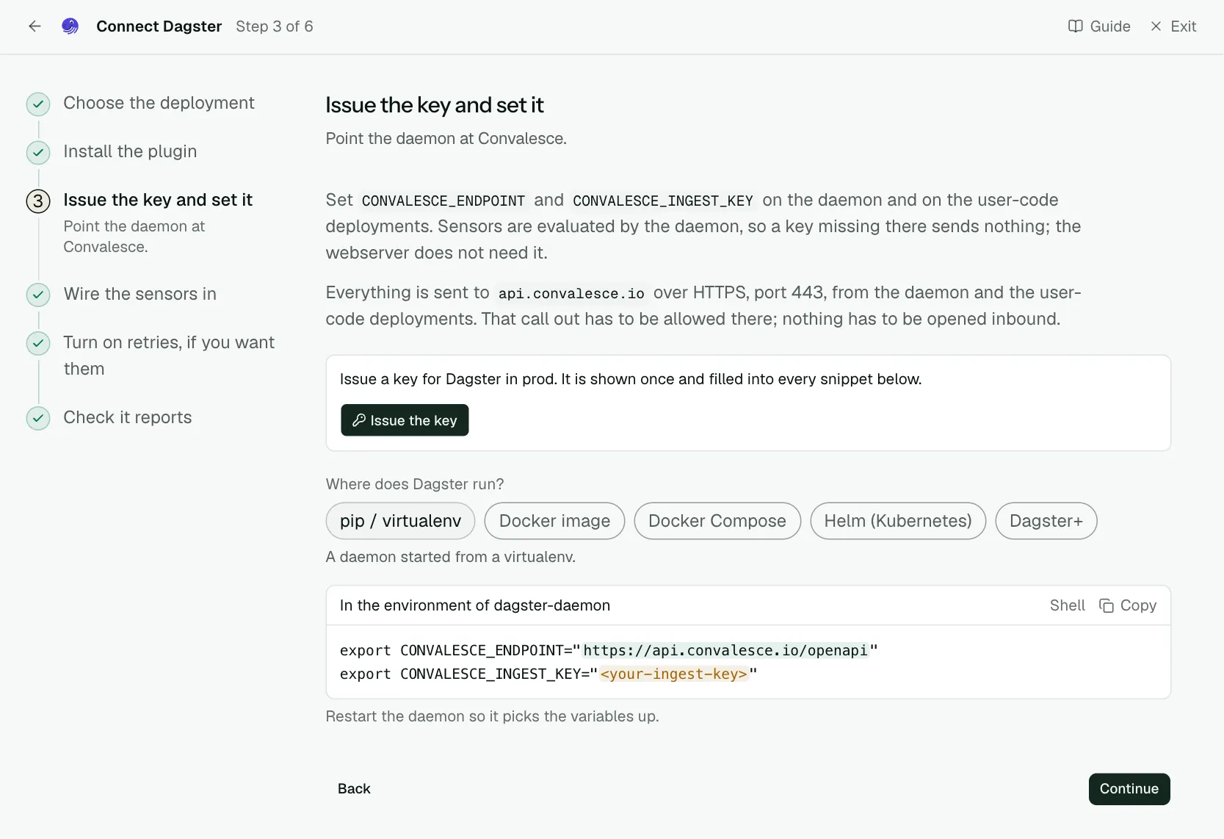Choose Dagster+ as runtime
Viewport: 1224px width, 839px height.
[x=1046, y=521]
